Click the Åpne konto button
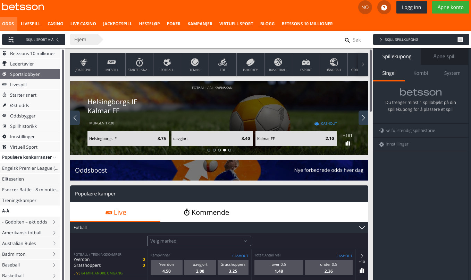 click(x=451, y=7)
